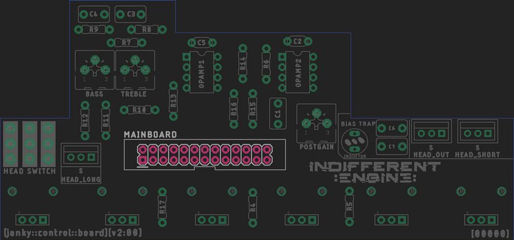Select the R11 resistor footprint

coord(106,121)
